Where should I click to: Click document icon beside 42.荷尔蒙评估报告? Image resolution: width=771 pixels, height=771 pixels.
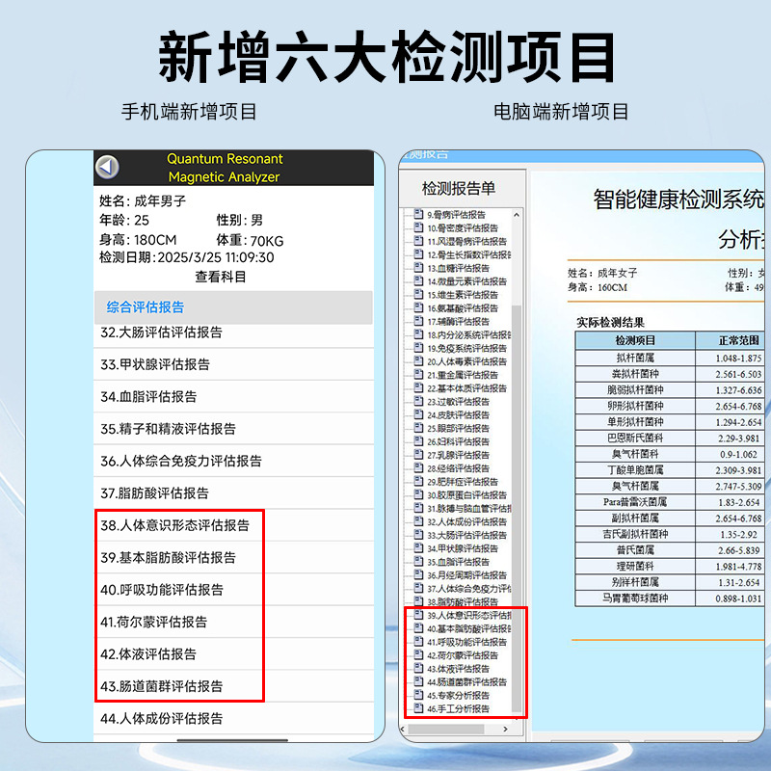pyautogui.click(x=418, y=654)
